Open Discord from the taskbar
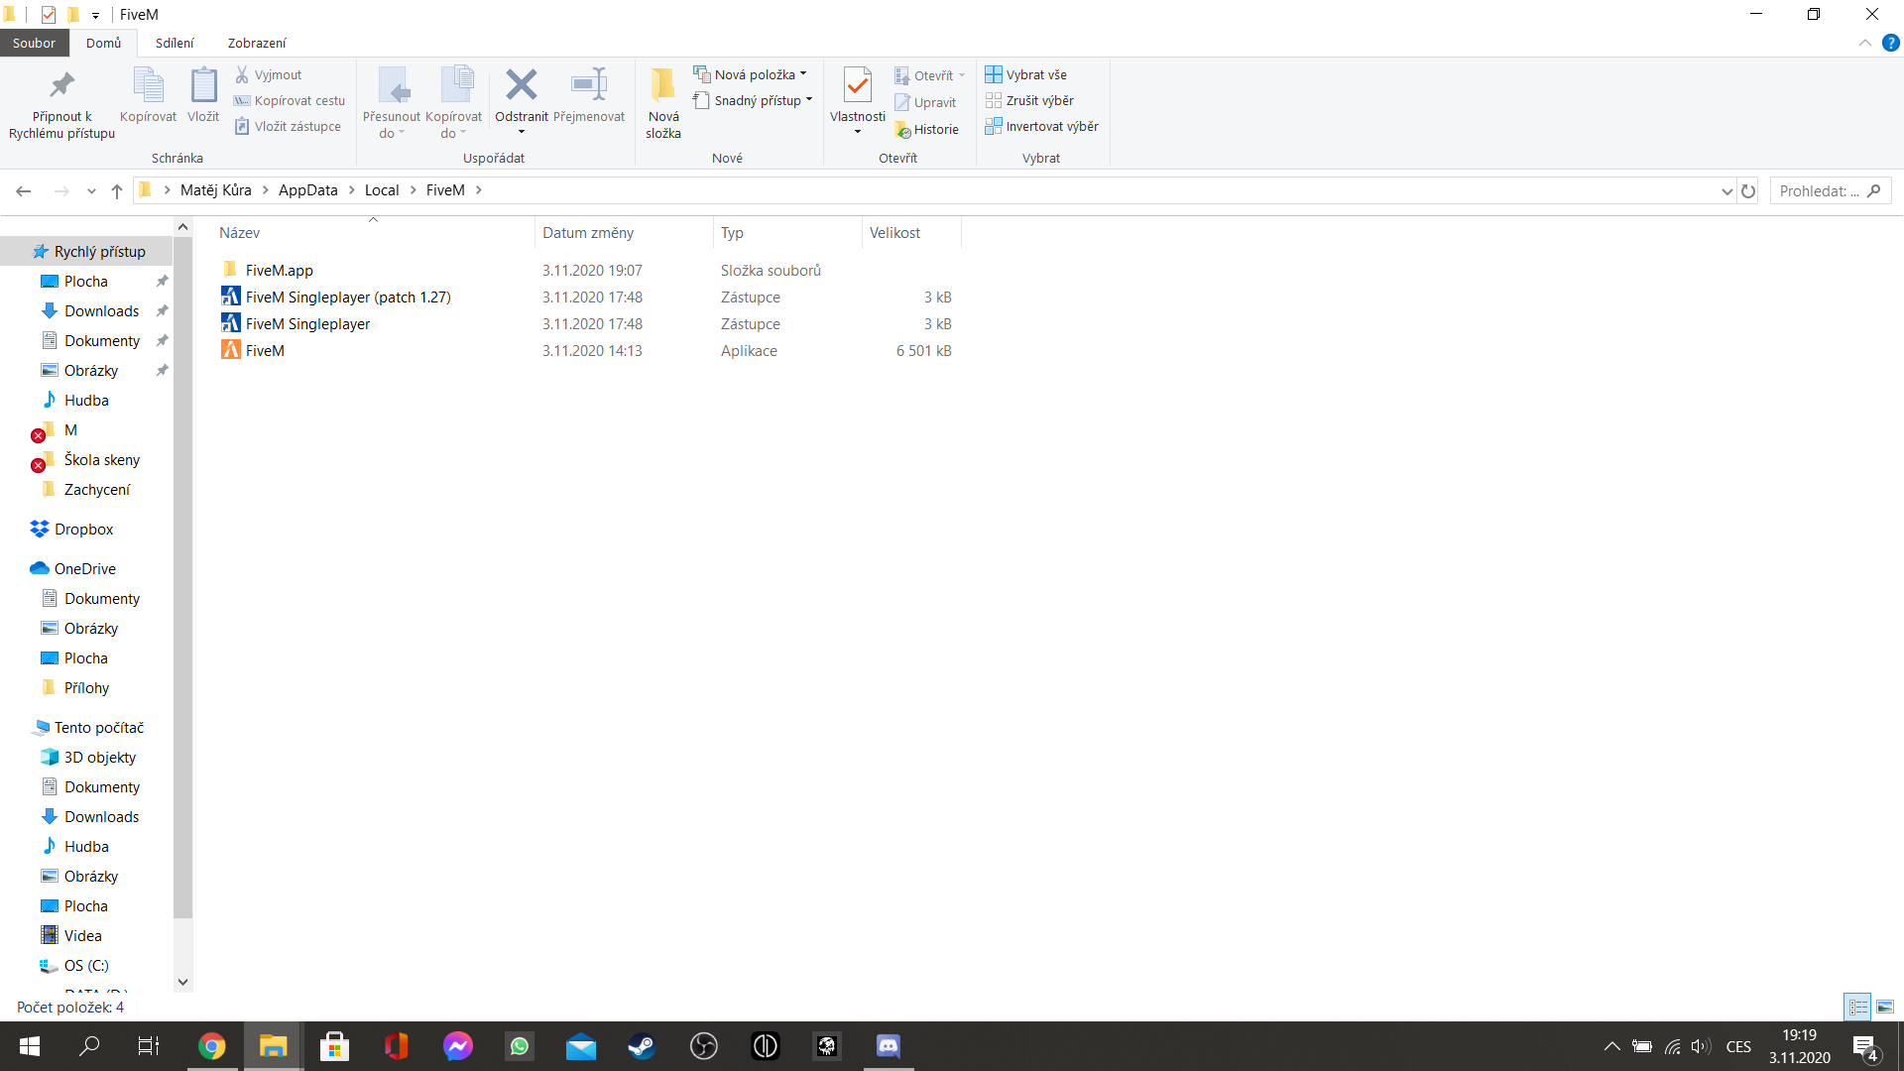1904x1071 pixels. 888,1046
